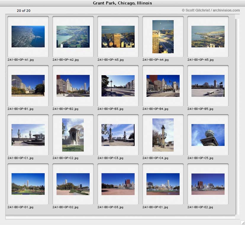Click the filename label 2A1-BD-GP-A3.jpg
Screen dimensions: 245x225
(x=110, y=60)
